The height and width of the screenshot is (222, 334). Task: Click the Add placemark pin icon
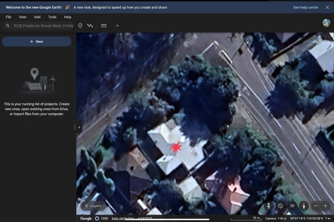(80, 26)
